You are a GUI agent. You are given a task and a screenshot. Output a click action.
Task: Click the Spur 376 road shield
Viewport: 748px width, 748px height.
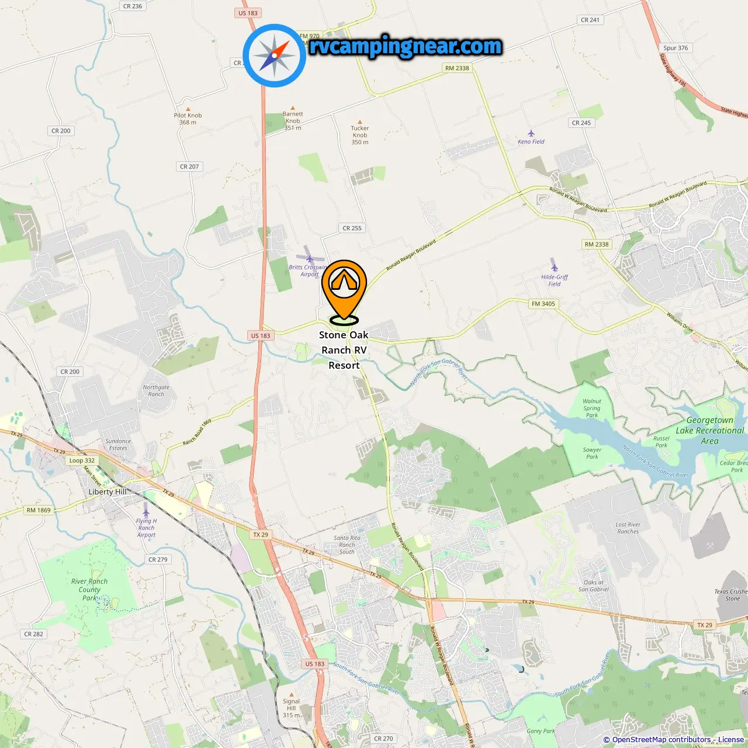point(676,48)
